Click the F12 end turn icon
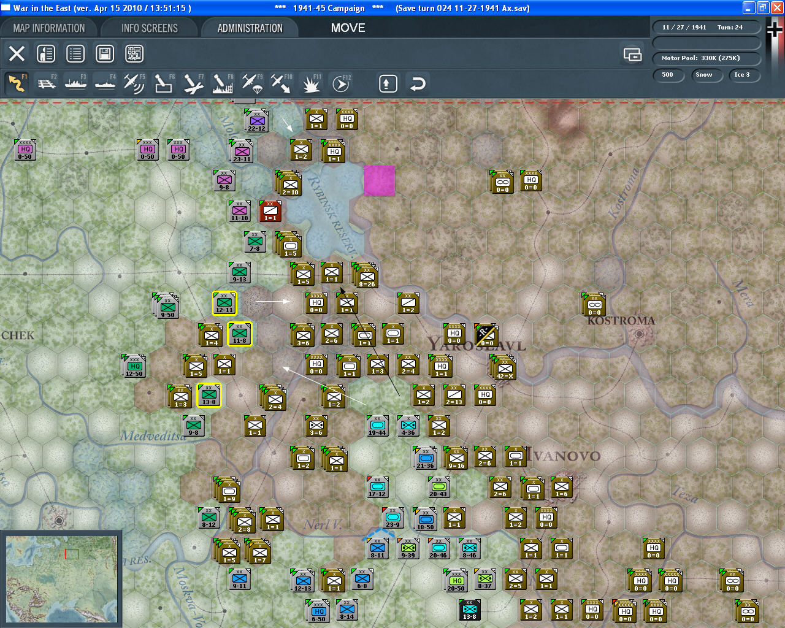 pos(340,83)
